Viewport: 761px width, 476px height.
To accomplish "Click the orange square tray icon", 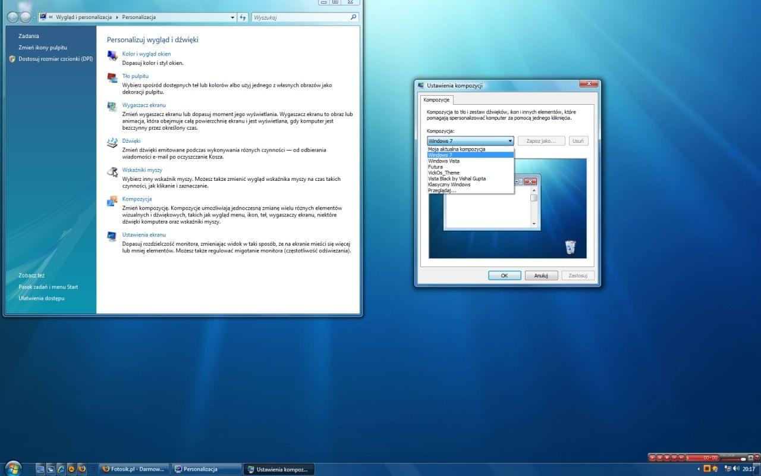I will click(707, 469).
